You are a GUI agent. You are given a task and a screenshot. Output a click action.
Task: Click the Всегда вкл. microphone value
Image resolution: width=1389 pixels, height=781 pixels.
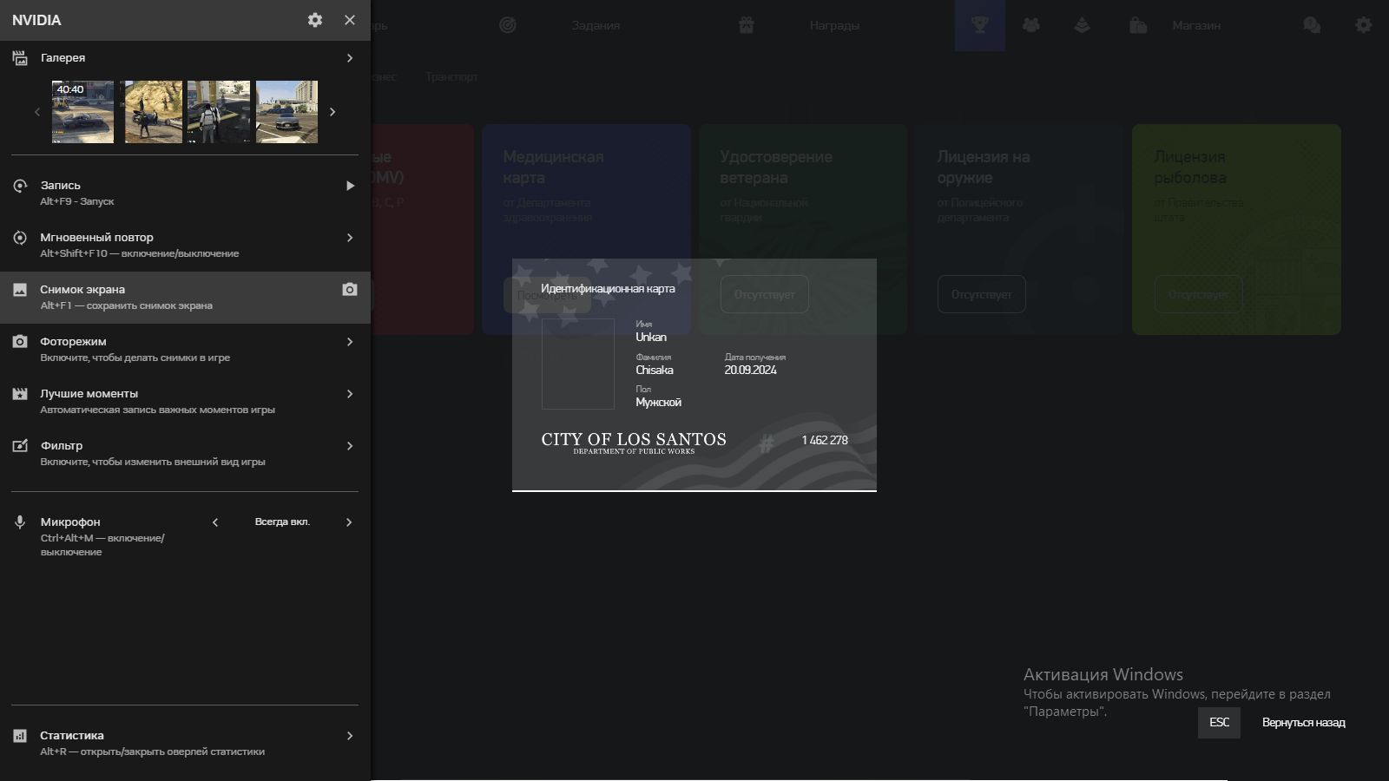coord(282,522)
